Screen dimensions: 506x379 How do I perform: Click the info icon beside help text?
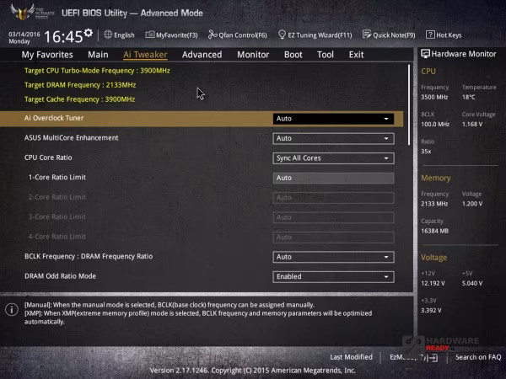pos(12,310)
